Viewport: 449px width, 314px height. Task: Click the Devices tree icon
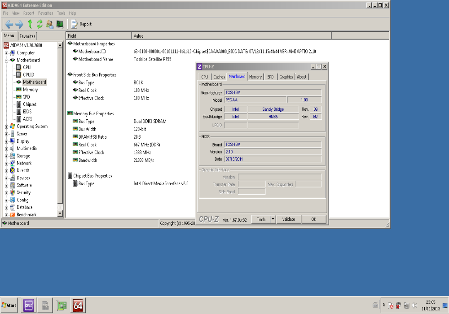(12, 178)
